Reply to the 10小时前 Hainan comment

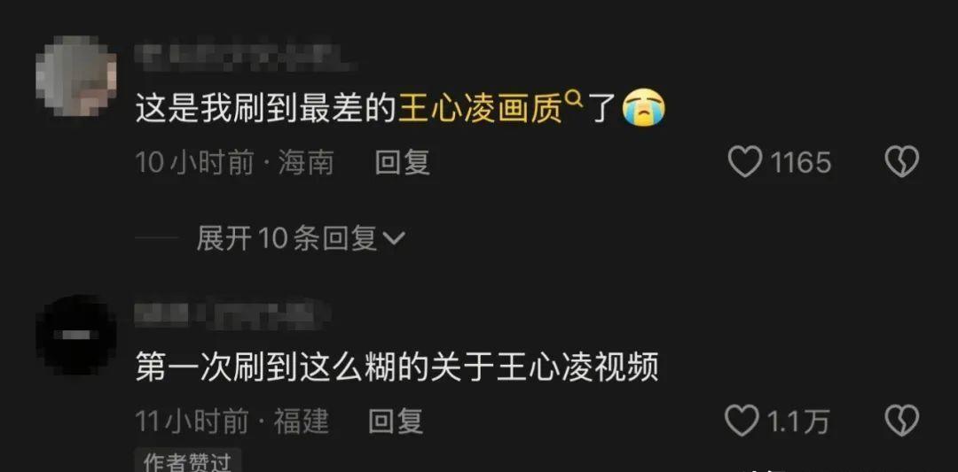coord(402,163)
